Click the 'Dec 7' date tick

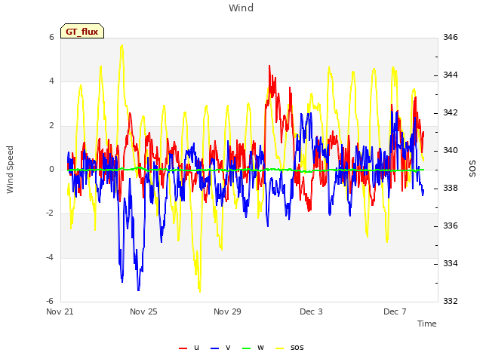click(x=395, y=311)
